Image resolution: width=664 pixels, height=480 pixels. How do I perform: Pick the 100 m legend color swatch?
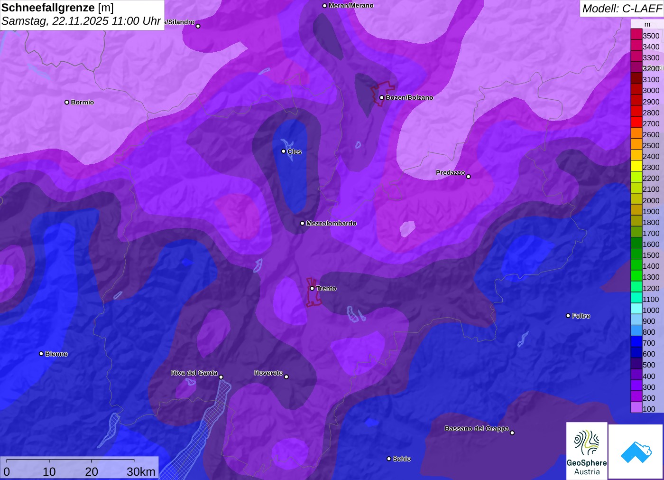pyautogui.click(x=636, y=408)
